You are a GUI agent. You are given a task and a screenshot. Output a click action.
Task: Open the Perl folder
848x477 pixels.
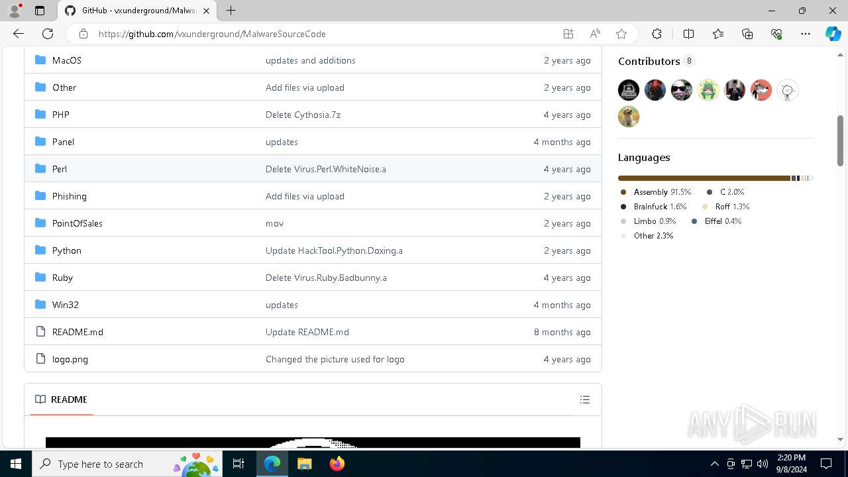pos(60,169)
